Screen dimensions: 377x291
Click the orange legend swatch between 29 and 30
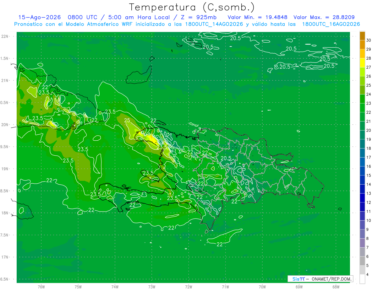point(362,45)
